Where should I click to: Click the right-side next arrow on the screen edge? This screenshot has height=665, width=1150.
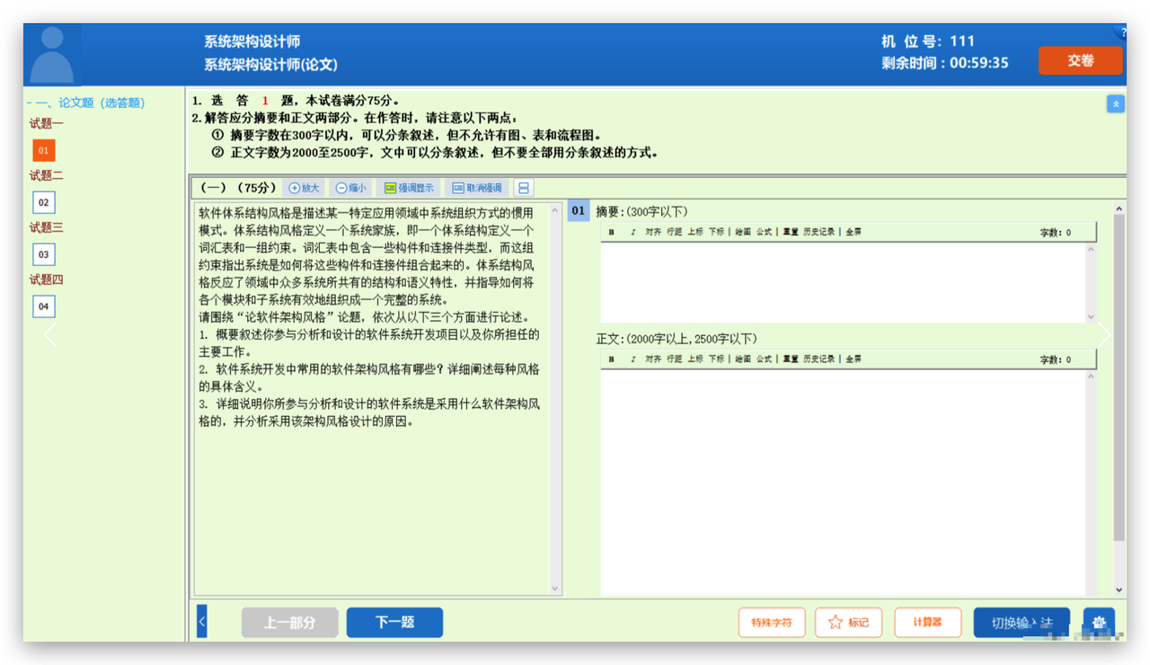[x=1103, y=335]
